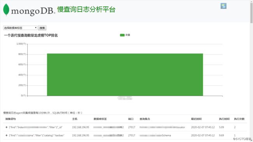Click the statement containing catalog taobao

(x=37, y=135)
